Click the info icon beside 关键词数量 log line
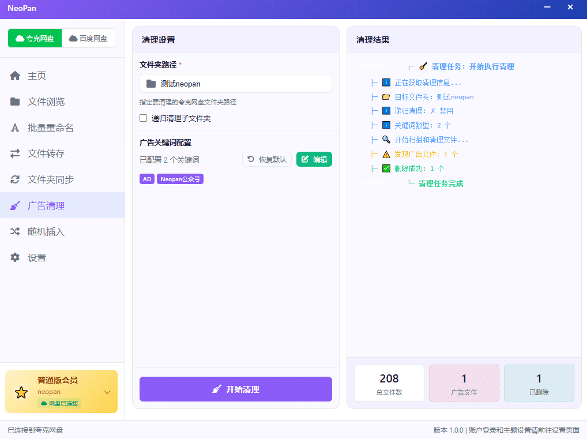 point(386,125)
